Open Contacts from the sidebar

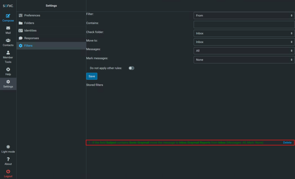coord(8,41)
